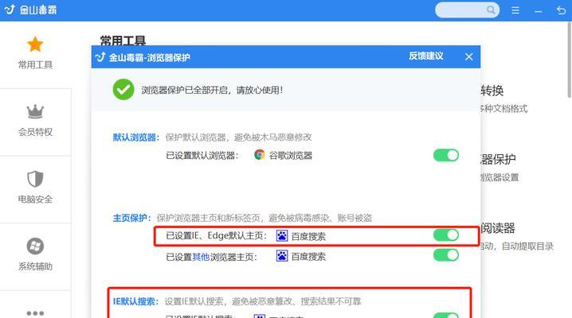Click the main window vertical scrollbar

tap(569, 60)
